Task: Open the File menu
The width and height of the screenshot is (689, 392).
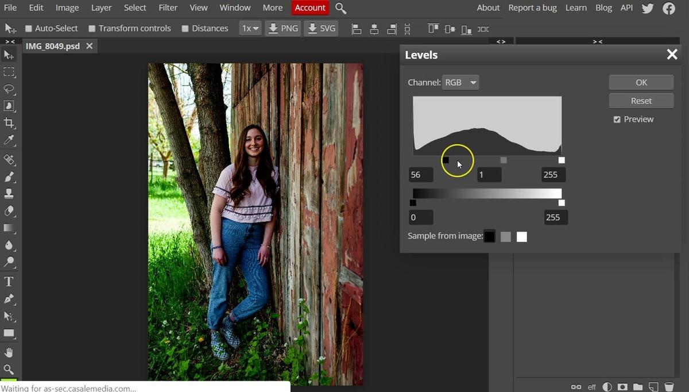Action: click(x=10, y=8)
